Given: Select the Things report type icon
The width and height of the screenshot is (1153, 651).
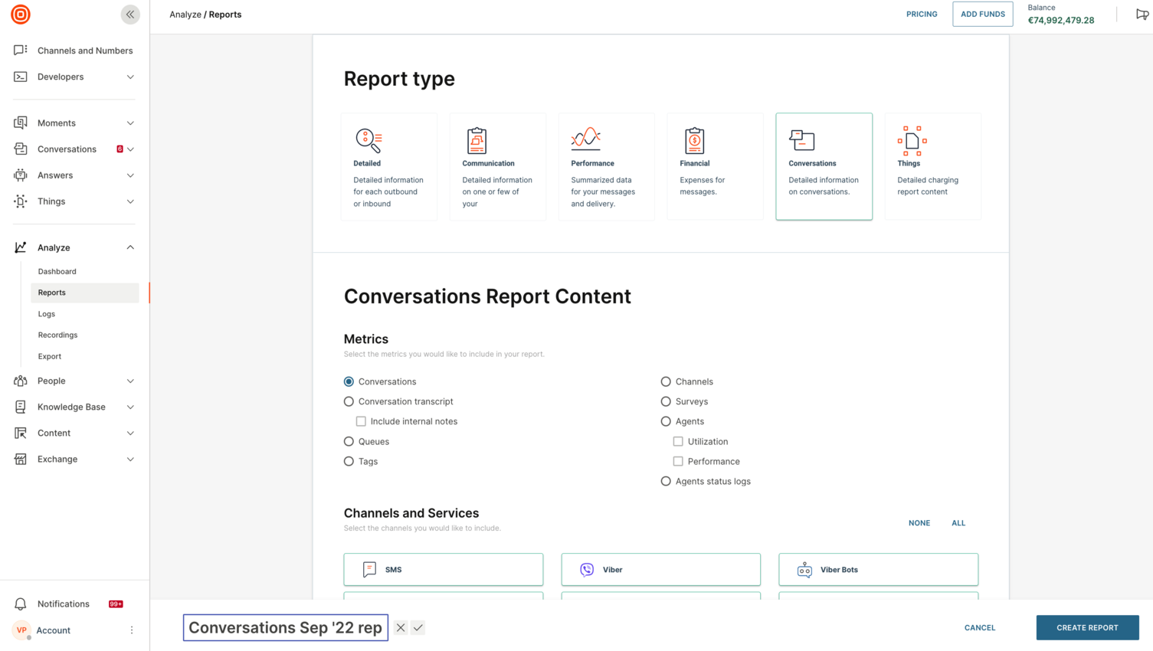Looking at the screenshot, I should tap(912, 138).
